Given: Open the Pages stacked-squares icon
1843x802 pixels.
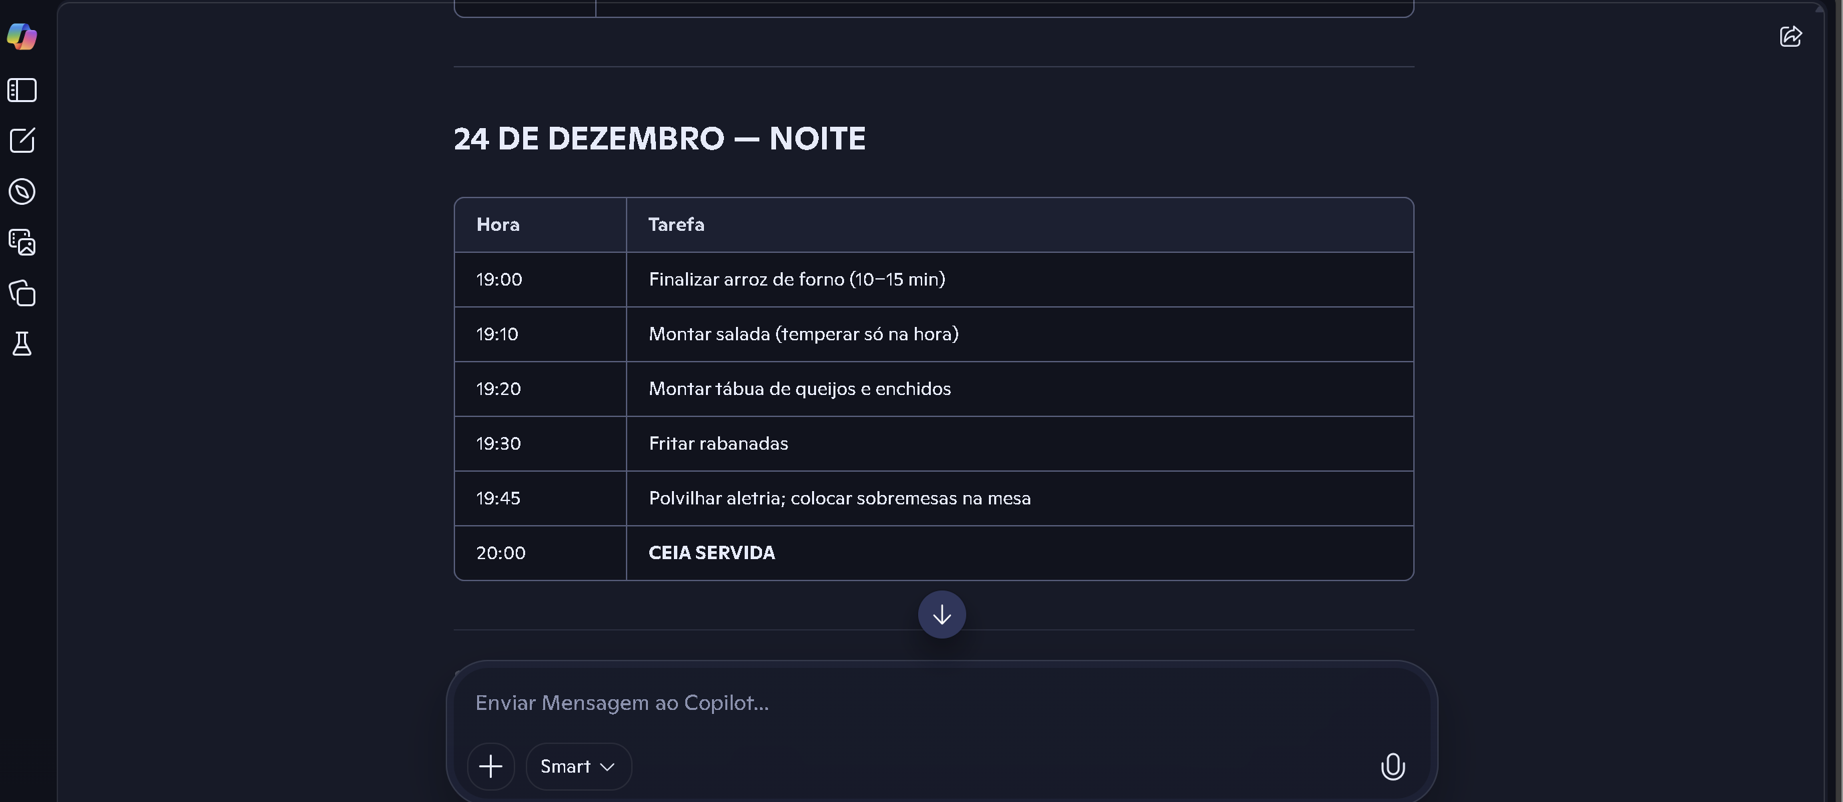Looking at the screenshot, I should [x=21, y=294].
